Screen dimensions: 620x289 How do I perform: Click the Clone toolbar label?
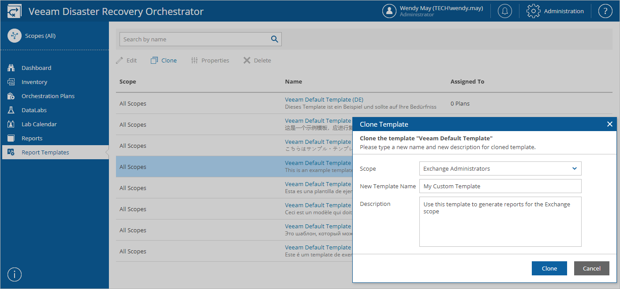point(169,60)
